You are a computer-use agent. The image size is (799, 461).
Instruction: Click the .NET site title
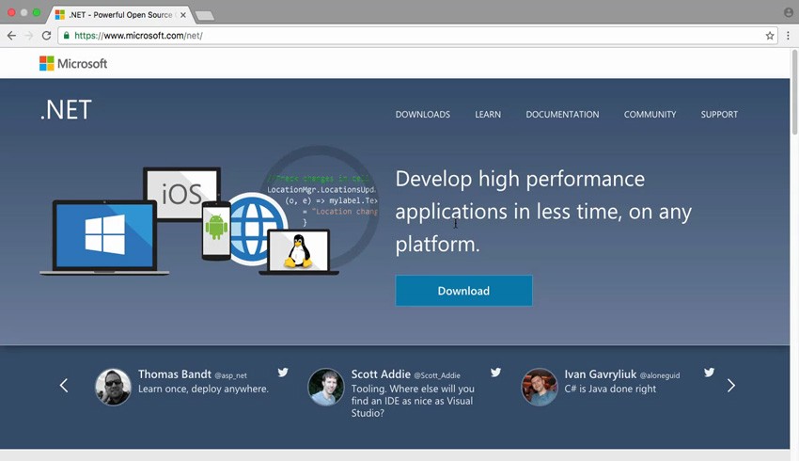[66, 110]
